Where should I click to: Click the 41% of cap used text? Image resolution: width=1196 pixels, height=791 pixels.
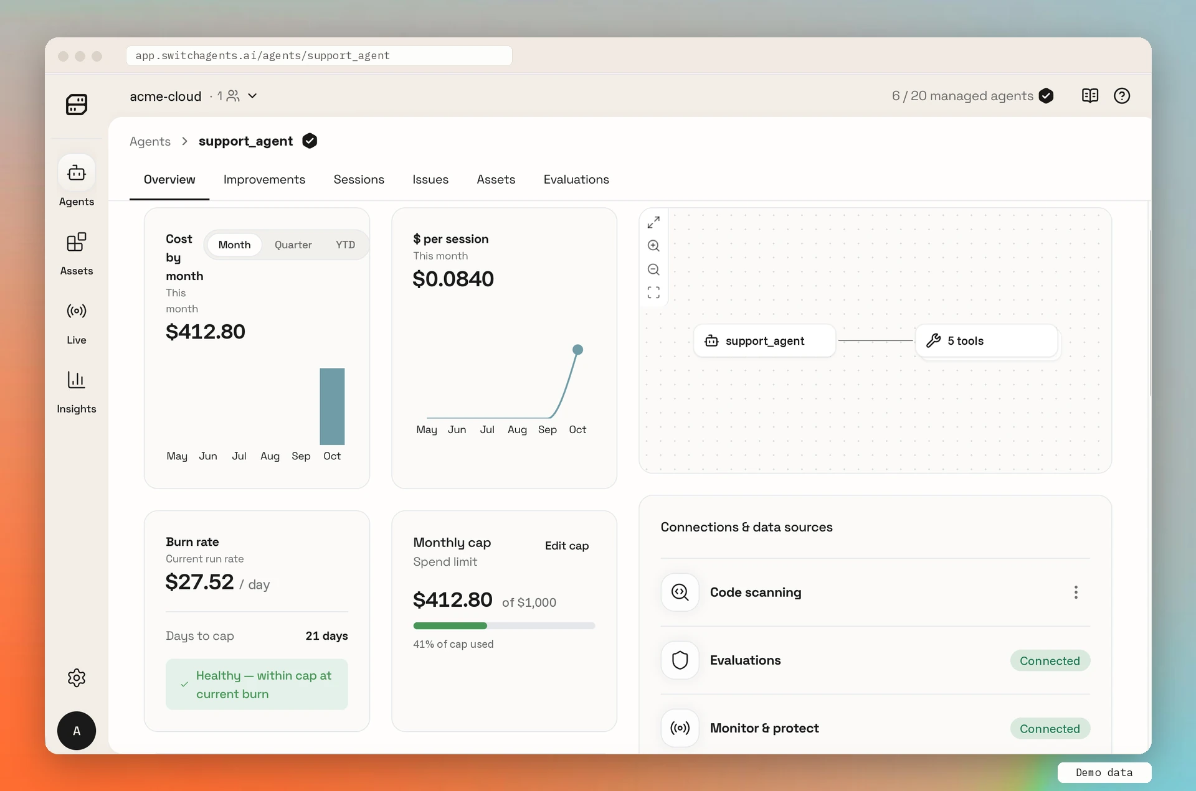point(453,644)
